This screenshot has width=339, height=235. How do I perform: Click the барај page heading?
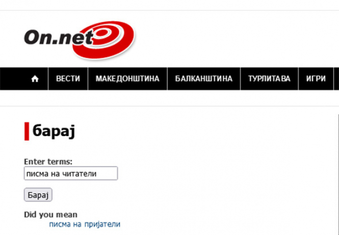tap(54, 131)
